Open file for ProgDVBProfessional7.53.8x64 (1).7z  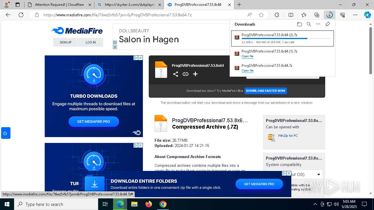[x=247, y=56]
